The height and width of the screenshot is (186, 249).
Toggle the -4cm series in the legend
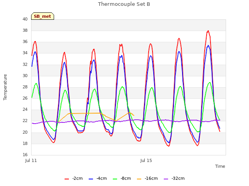click(98, 178)
